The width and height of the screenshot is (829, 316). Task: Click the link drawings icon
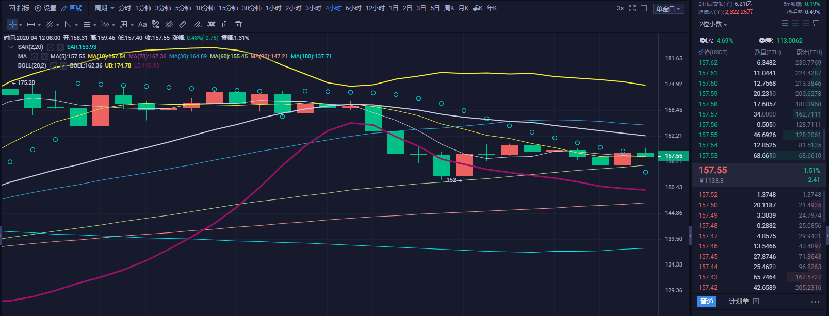tap(169, 24)
